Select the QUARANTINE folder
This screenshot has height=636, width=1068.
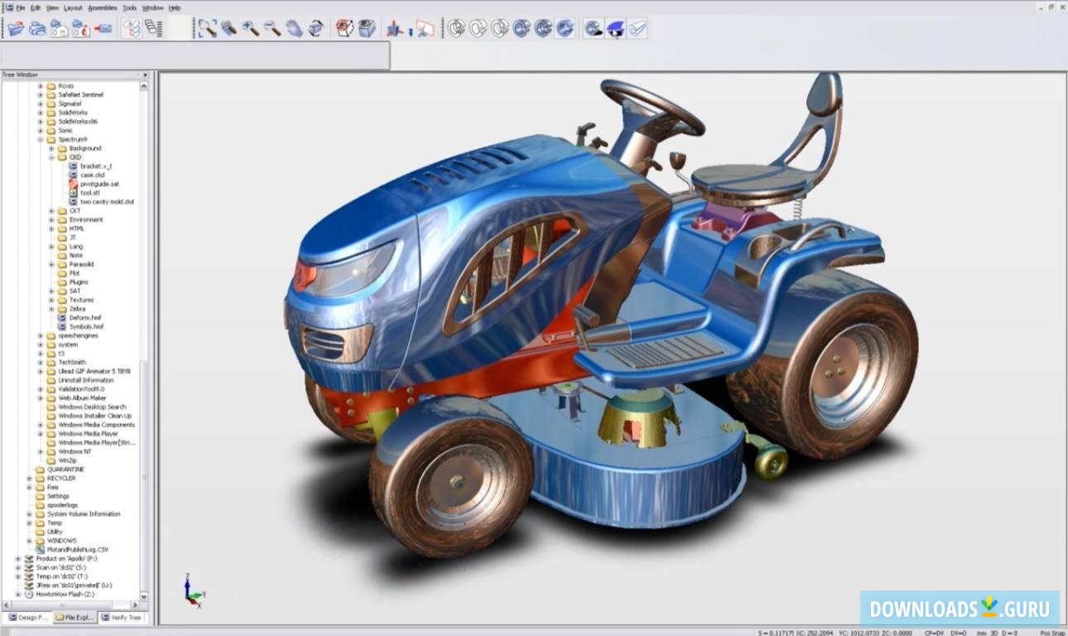coord(65,469)
